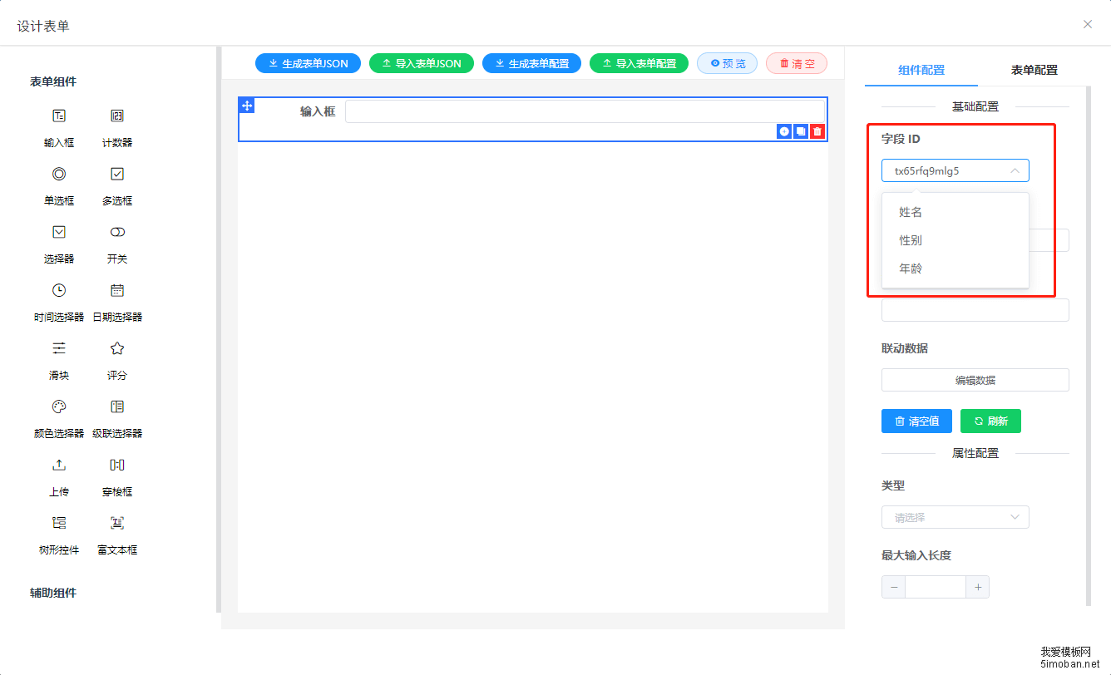The height and width of the screenshot is (675, 1111).
Task: Switch to the 表单配置 tab
Action: [1034, 70]
